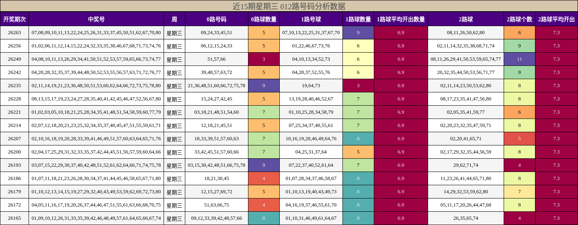Click the 1路号球 column header

point(311,19)
